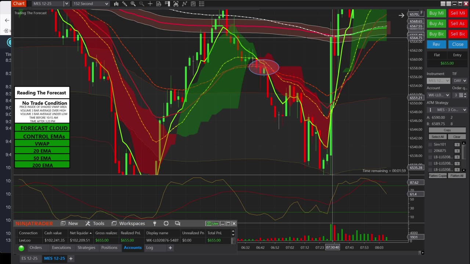This screenshot has width=470, height=264.
Task: Open the Workspaces menu
Action: pos(128,223)
